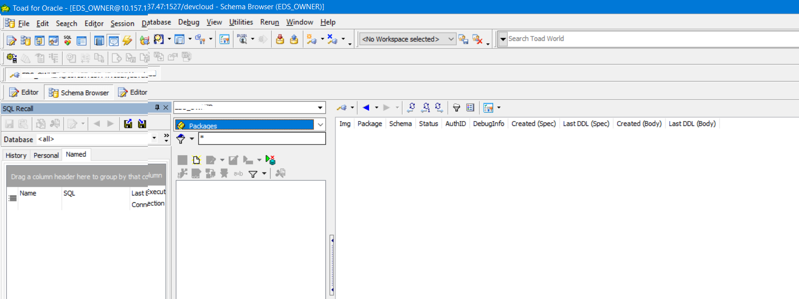Click the Rollback icon with the blue up arrow
This screenshot has height=299, width=799.
[x=294, y=39]
